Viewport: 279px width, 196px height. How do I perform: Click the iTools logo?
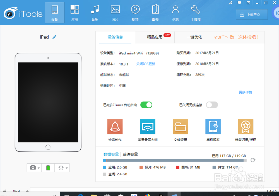pos(23,13)
